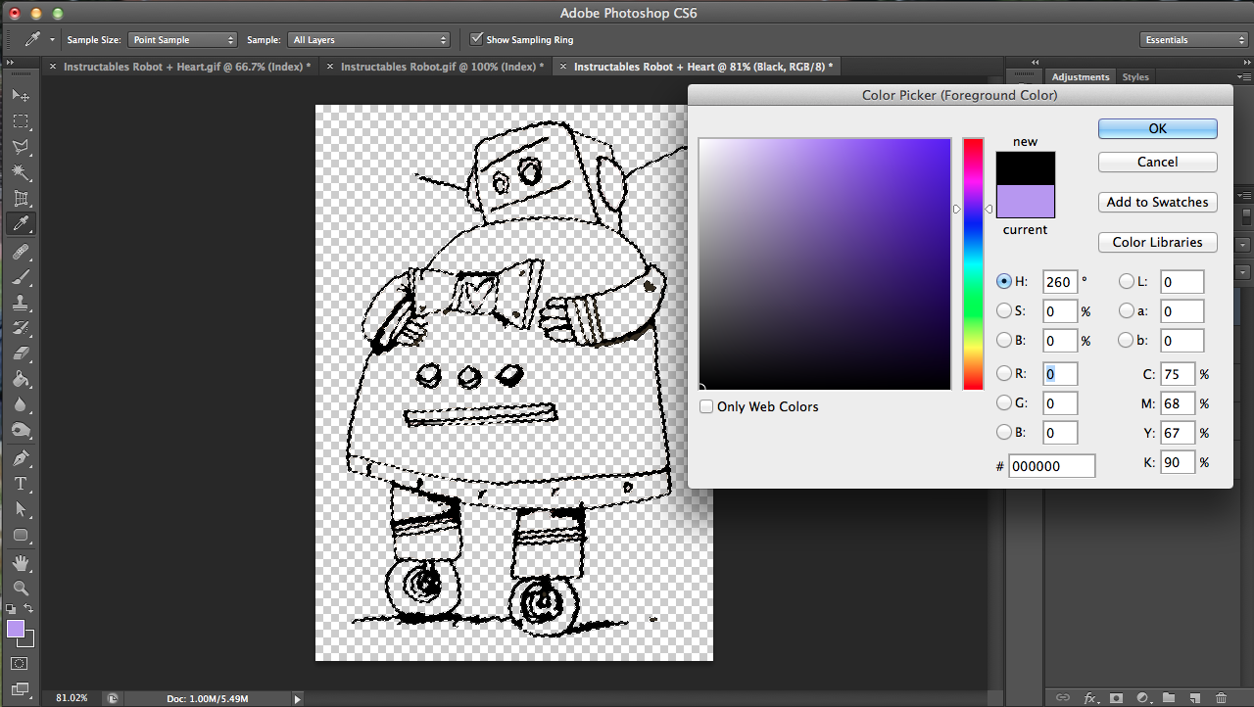1254x707 pixels.
Task: Select the Brush tool
Action: 21,277
